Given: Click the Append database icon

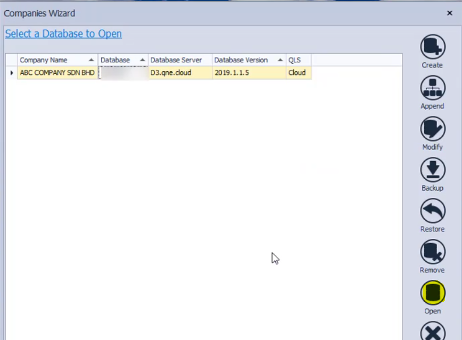Looking at the screenshot, I should coord(433,88).
